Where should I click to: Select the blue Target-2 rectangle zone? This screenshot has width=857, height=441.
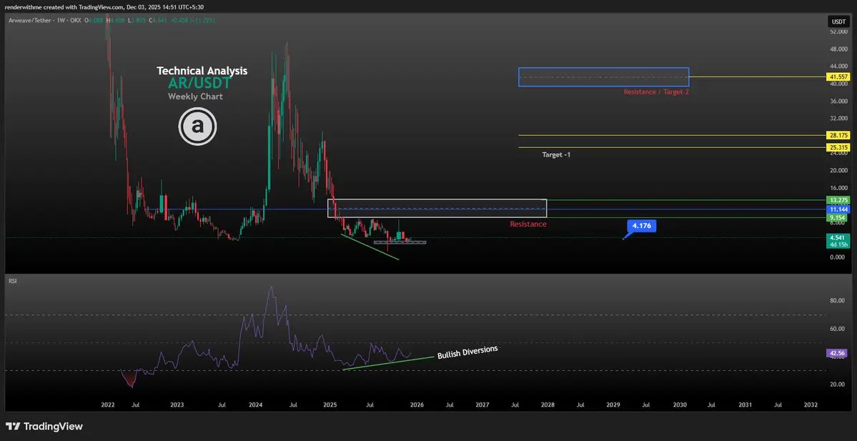(603, 77)
